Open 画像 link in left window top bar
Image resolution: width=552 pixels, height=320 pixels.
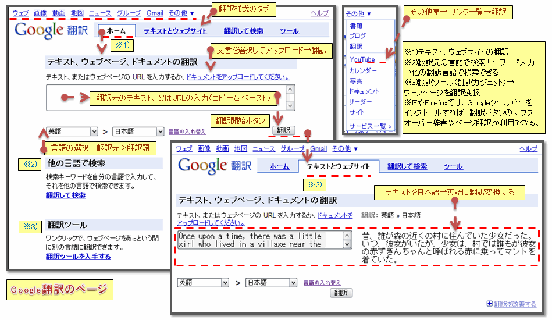(41, 13)
